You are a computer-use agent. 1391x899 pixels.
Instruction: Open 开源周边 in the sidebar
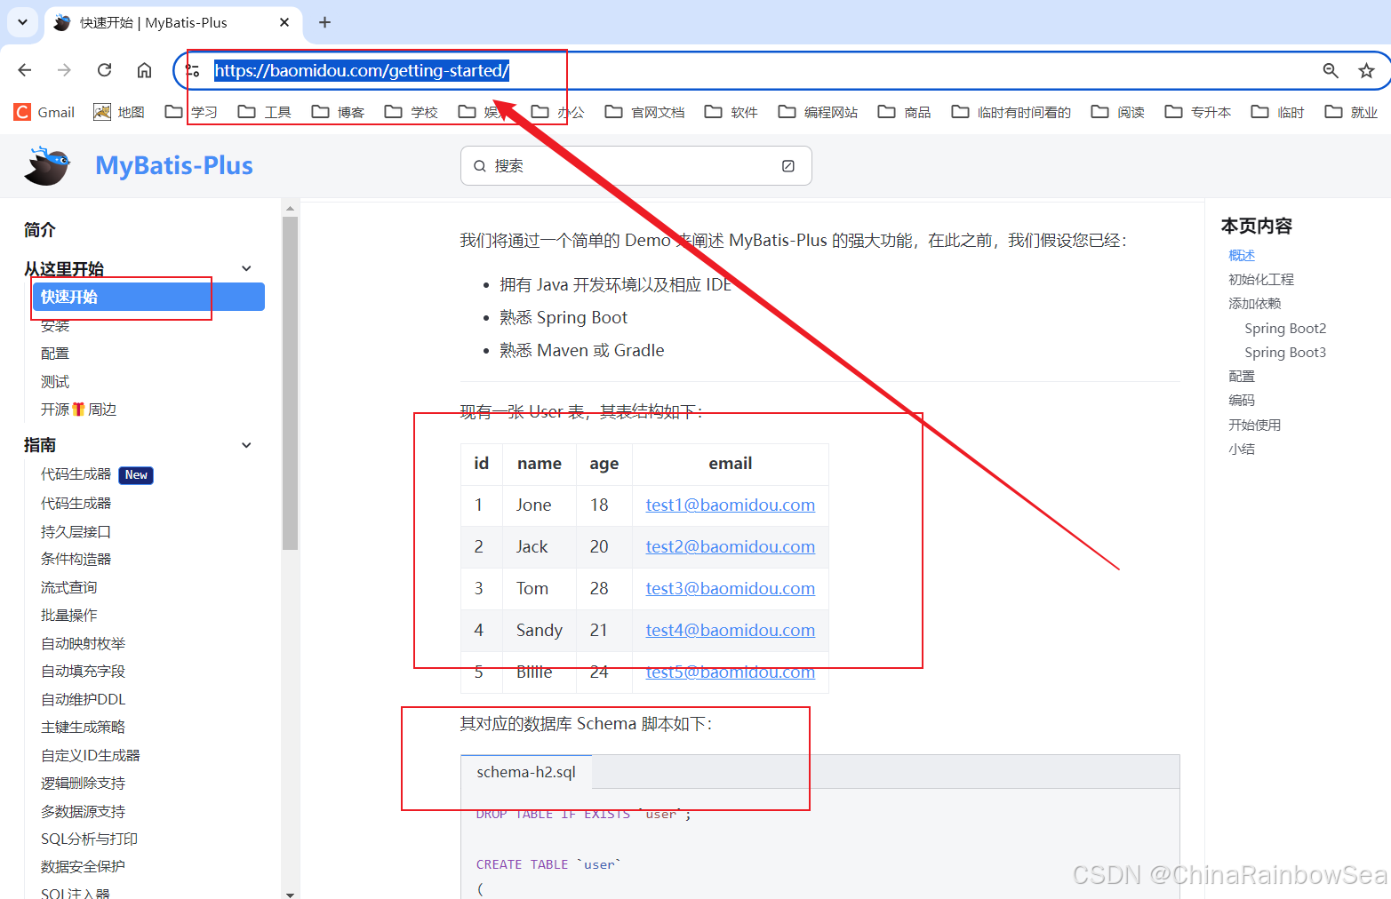click(79, 410)
